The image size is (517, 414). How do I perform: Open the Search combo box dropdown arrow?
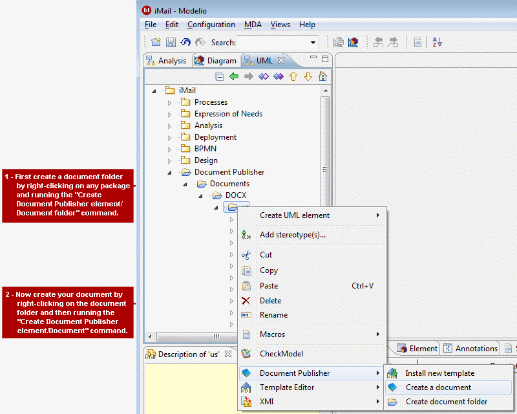click(x=313, y=43)
